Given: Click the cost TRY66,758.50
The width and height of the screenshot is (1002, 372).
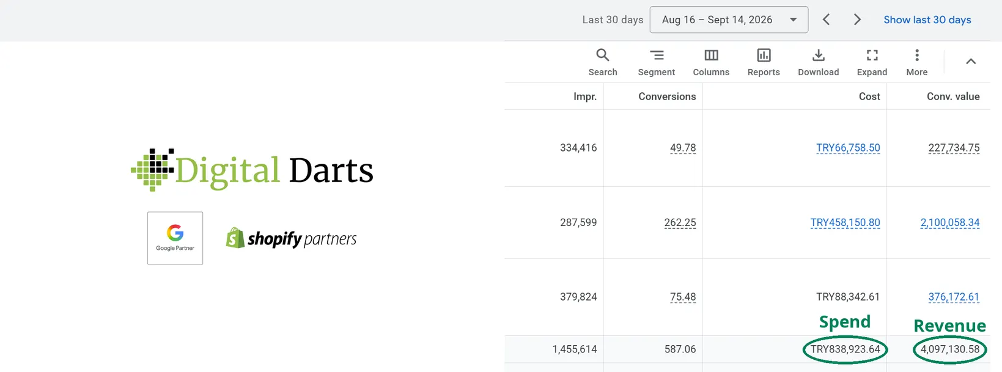Looking at the screenshot, I should click(848, 148).
